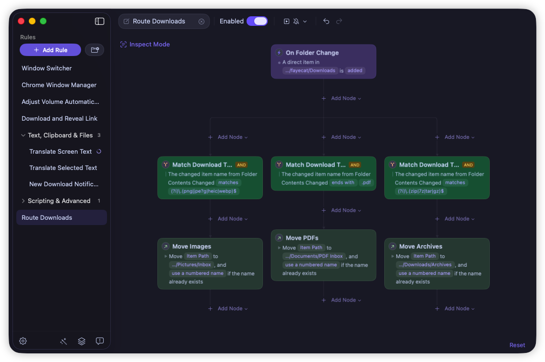This screenshot has height=362, width=545.
Task: Click the arrow icon on Move Archives node
Action: [x=392, y=247]
